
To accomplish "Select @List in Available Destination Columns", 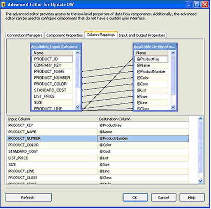I will point(151,90).
